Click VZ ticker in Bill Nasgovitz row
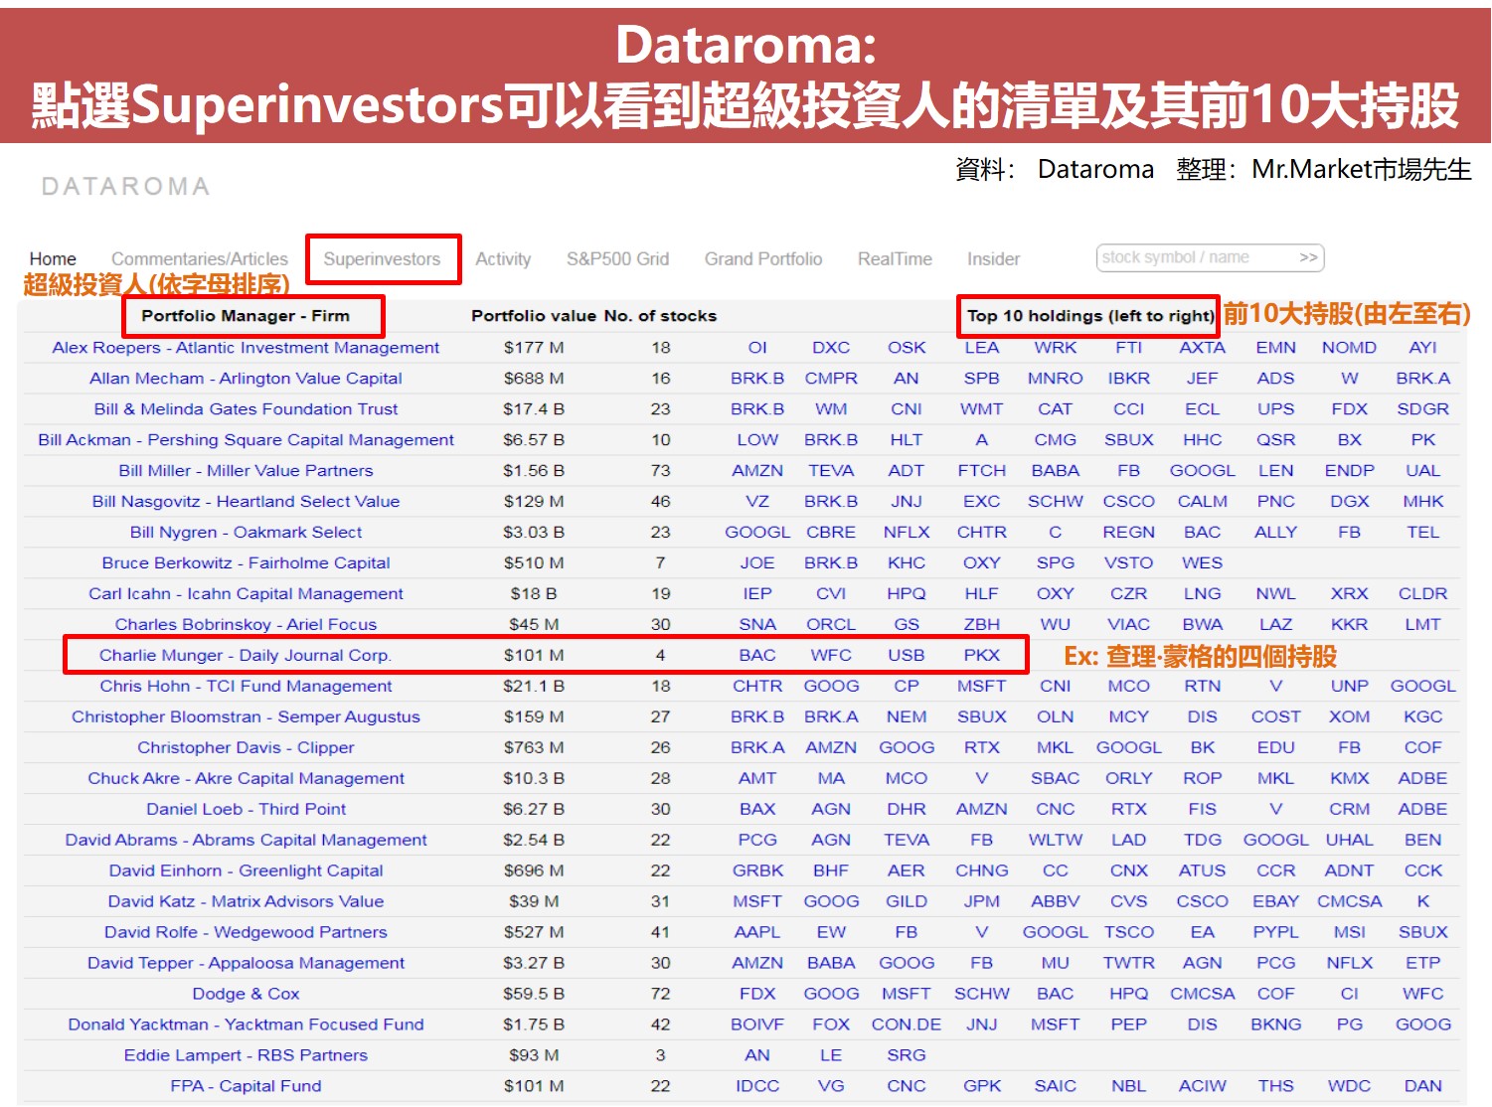This screenshot has height=1107, width=1492. point(757,501)
